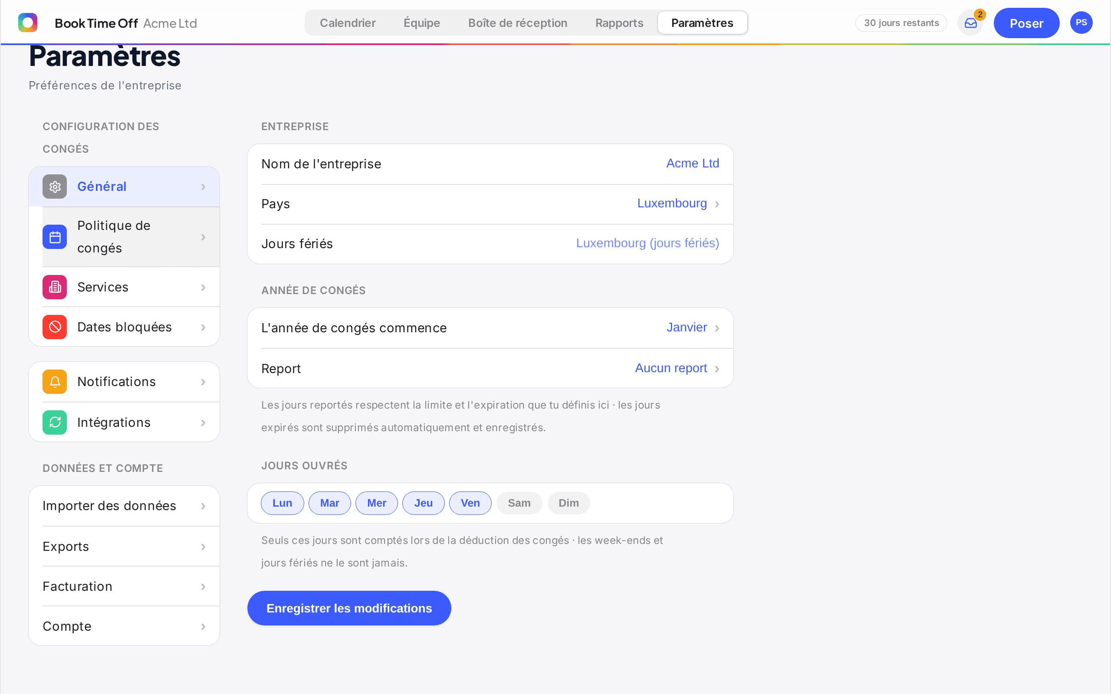Open the inbox notifications icon
The height and width of the screenshot is (694, 1111).
click(970, 23)
